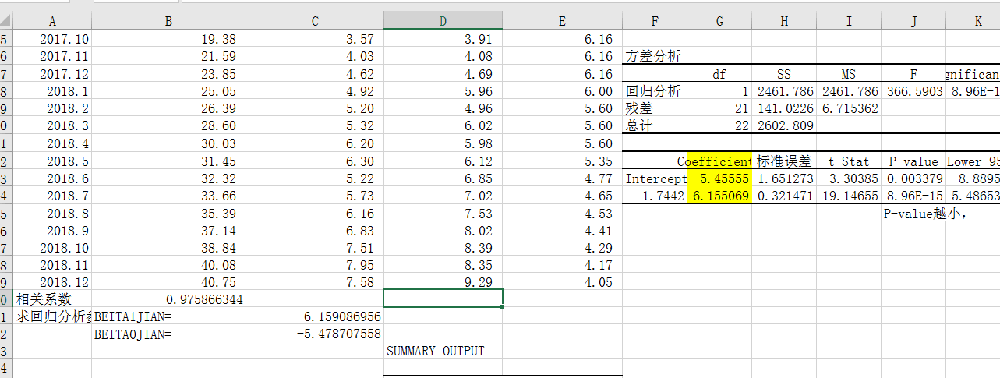Click the cell containing 4.62

click(x=315, y=74)
